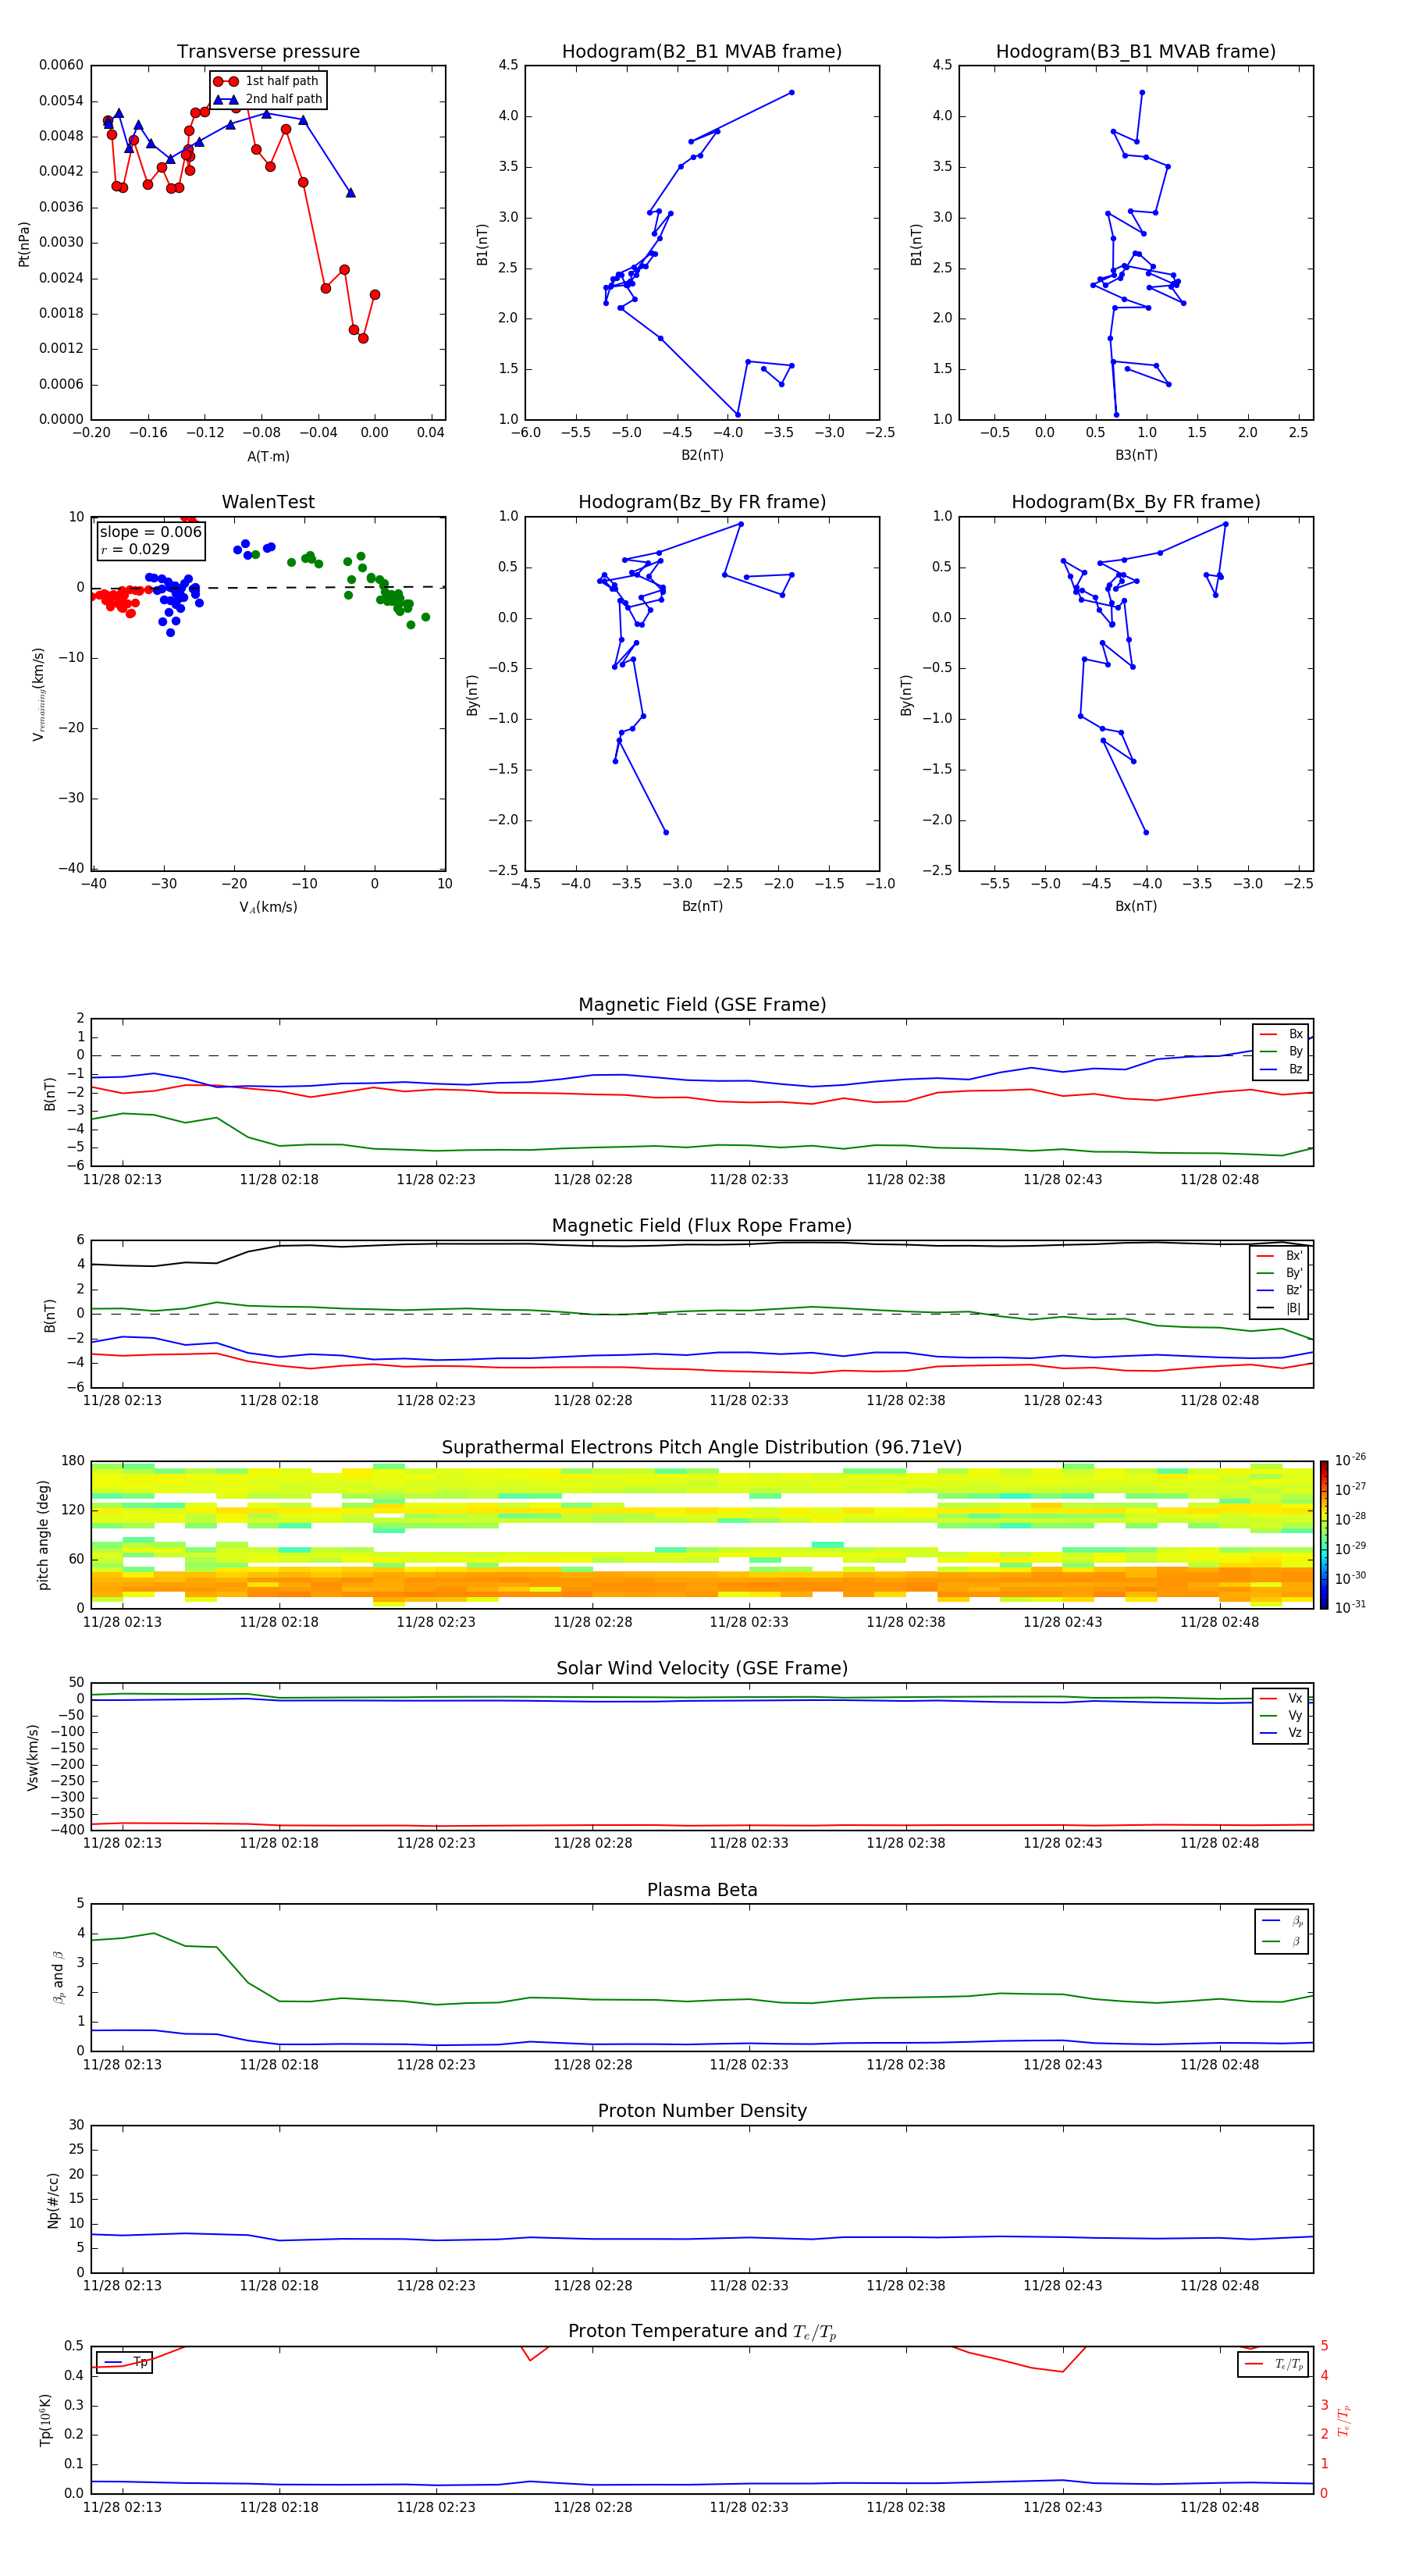The width and height of the screenshot is (1405, 2576).
Task: Select βp in the Plasma Beta legend
Action: (1282, 1921)
